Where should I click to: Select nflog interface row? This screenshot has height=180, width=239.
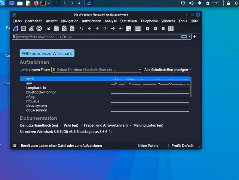click(x=105, y=97)
